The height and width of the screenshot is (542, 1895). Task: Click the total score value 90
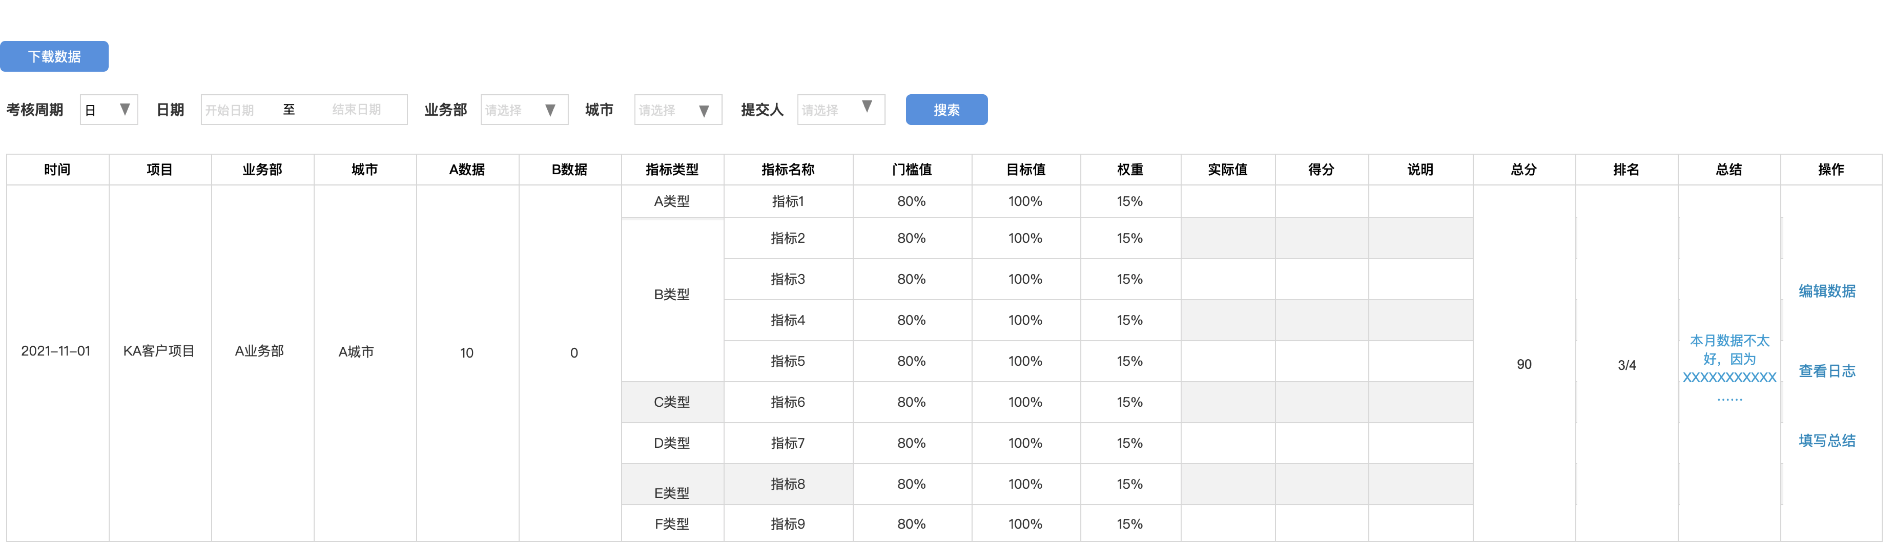[1524, 364]
